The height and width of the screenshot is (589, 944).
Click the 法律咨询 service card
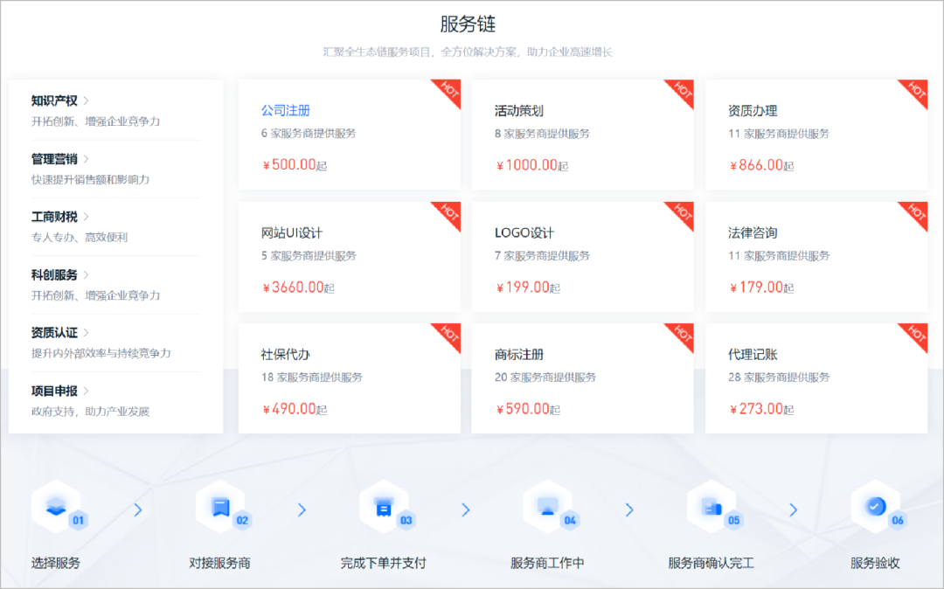point(816,256)
